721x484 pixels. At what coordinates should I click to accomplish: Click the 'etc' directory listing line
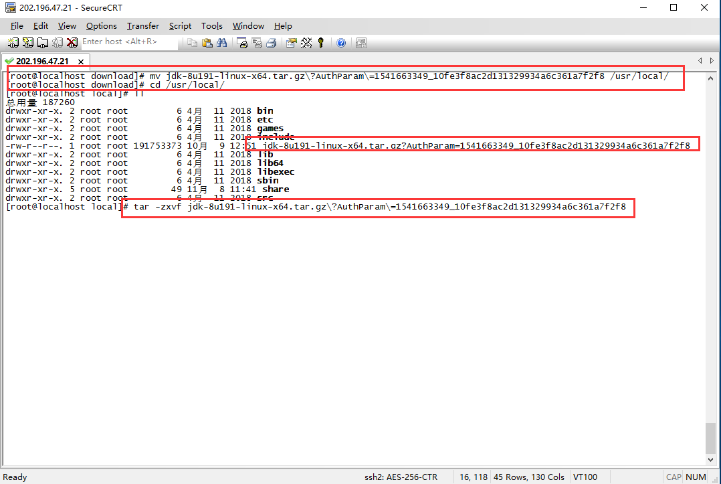[139, 120]
